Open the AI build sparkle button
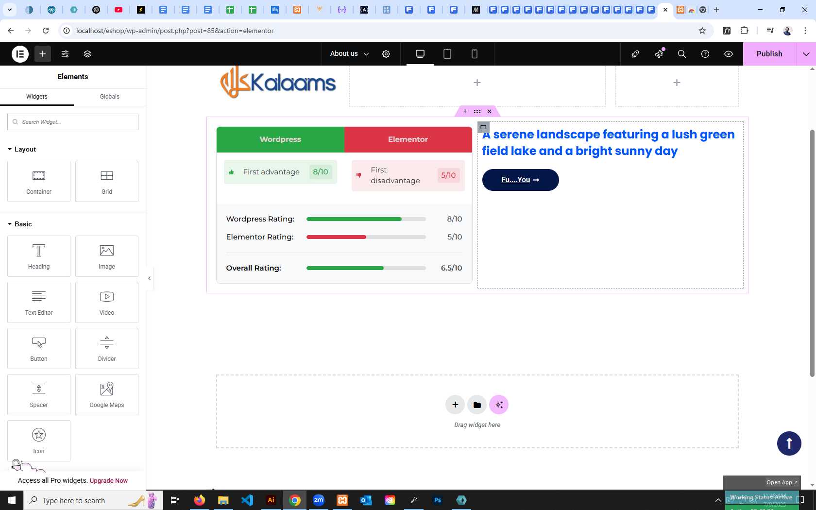 [499, 405]
